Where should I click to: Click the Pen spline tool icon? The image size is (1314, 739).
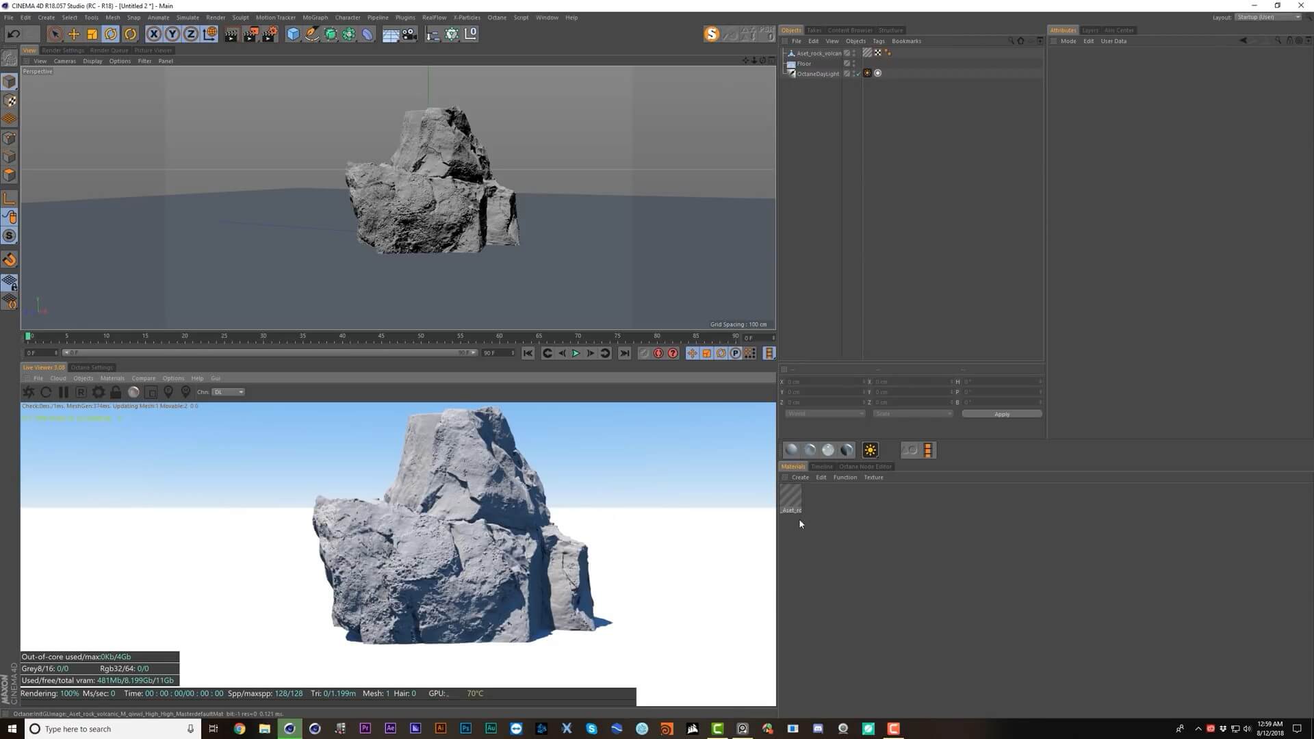311,34
